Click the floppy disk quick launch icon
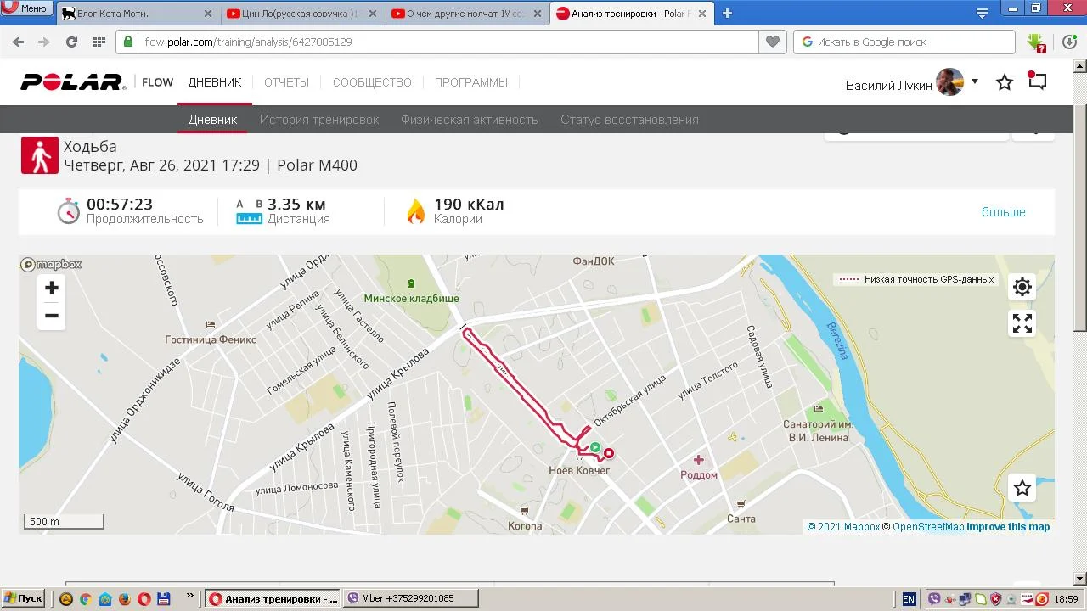Screen dimensions: 1087x611 (164, 599)
